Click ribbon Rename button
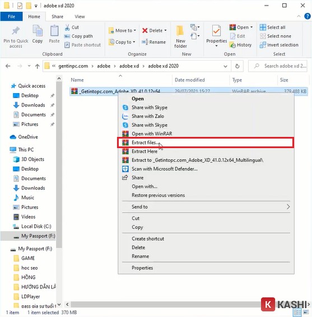 pyautogui.click(x=154, y=42)
